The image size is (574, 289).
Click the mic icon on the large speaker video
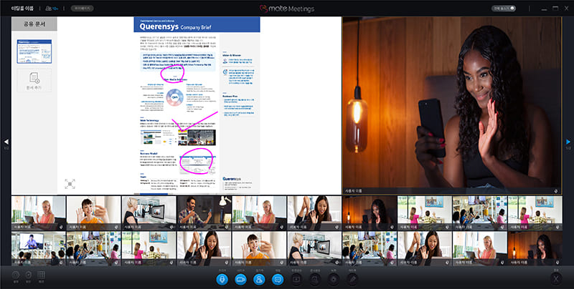(x=556, y=191)
